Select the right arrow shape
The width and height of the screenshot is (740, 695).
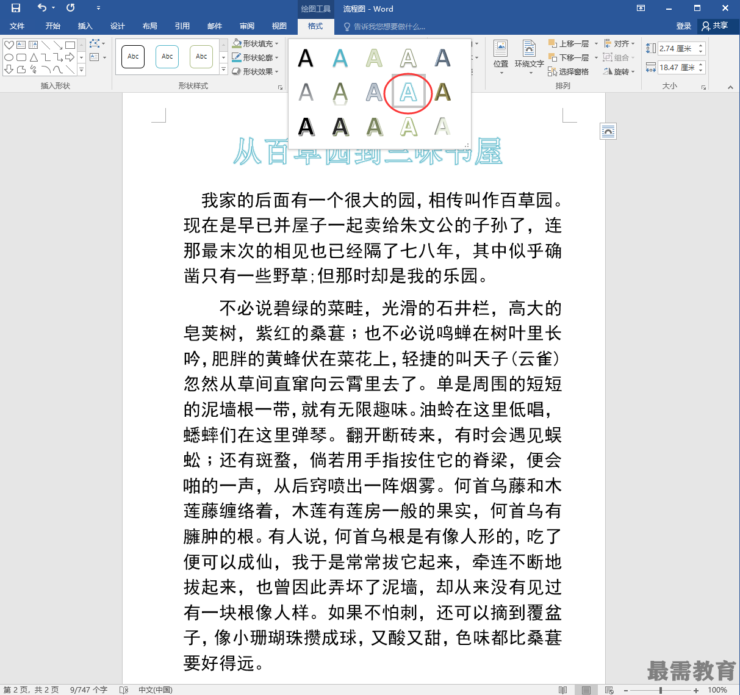point(70,57)
